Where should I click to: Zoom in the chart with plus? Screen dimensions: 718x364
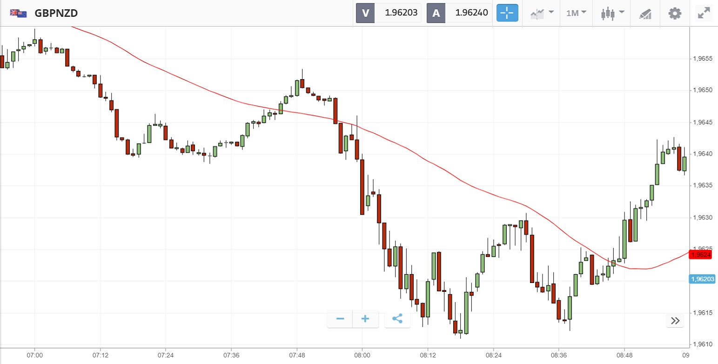coord(365,319)
